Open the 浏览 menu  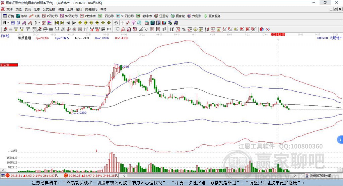[x=19, y=9]
